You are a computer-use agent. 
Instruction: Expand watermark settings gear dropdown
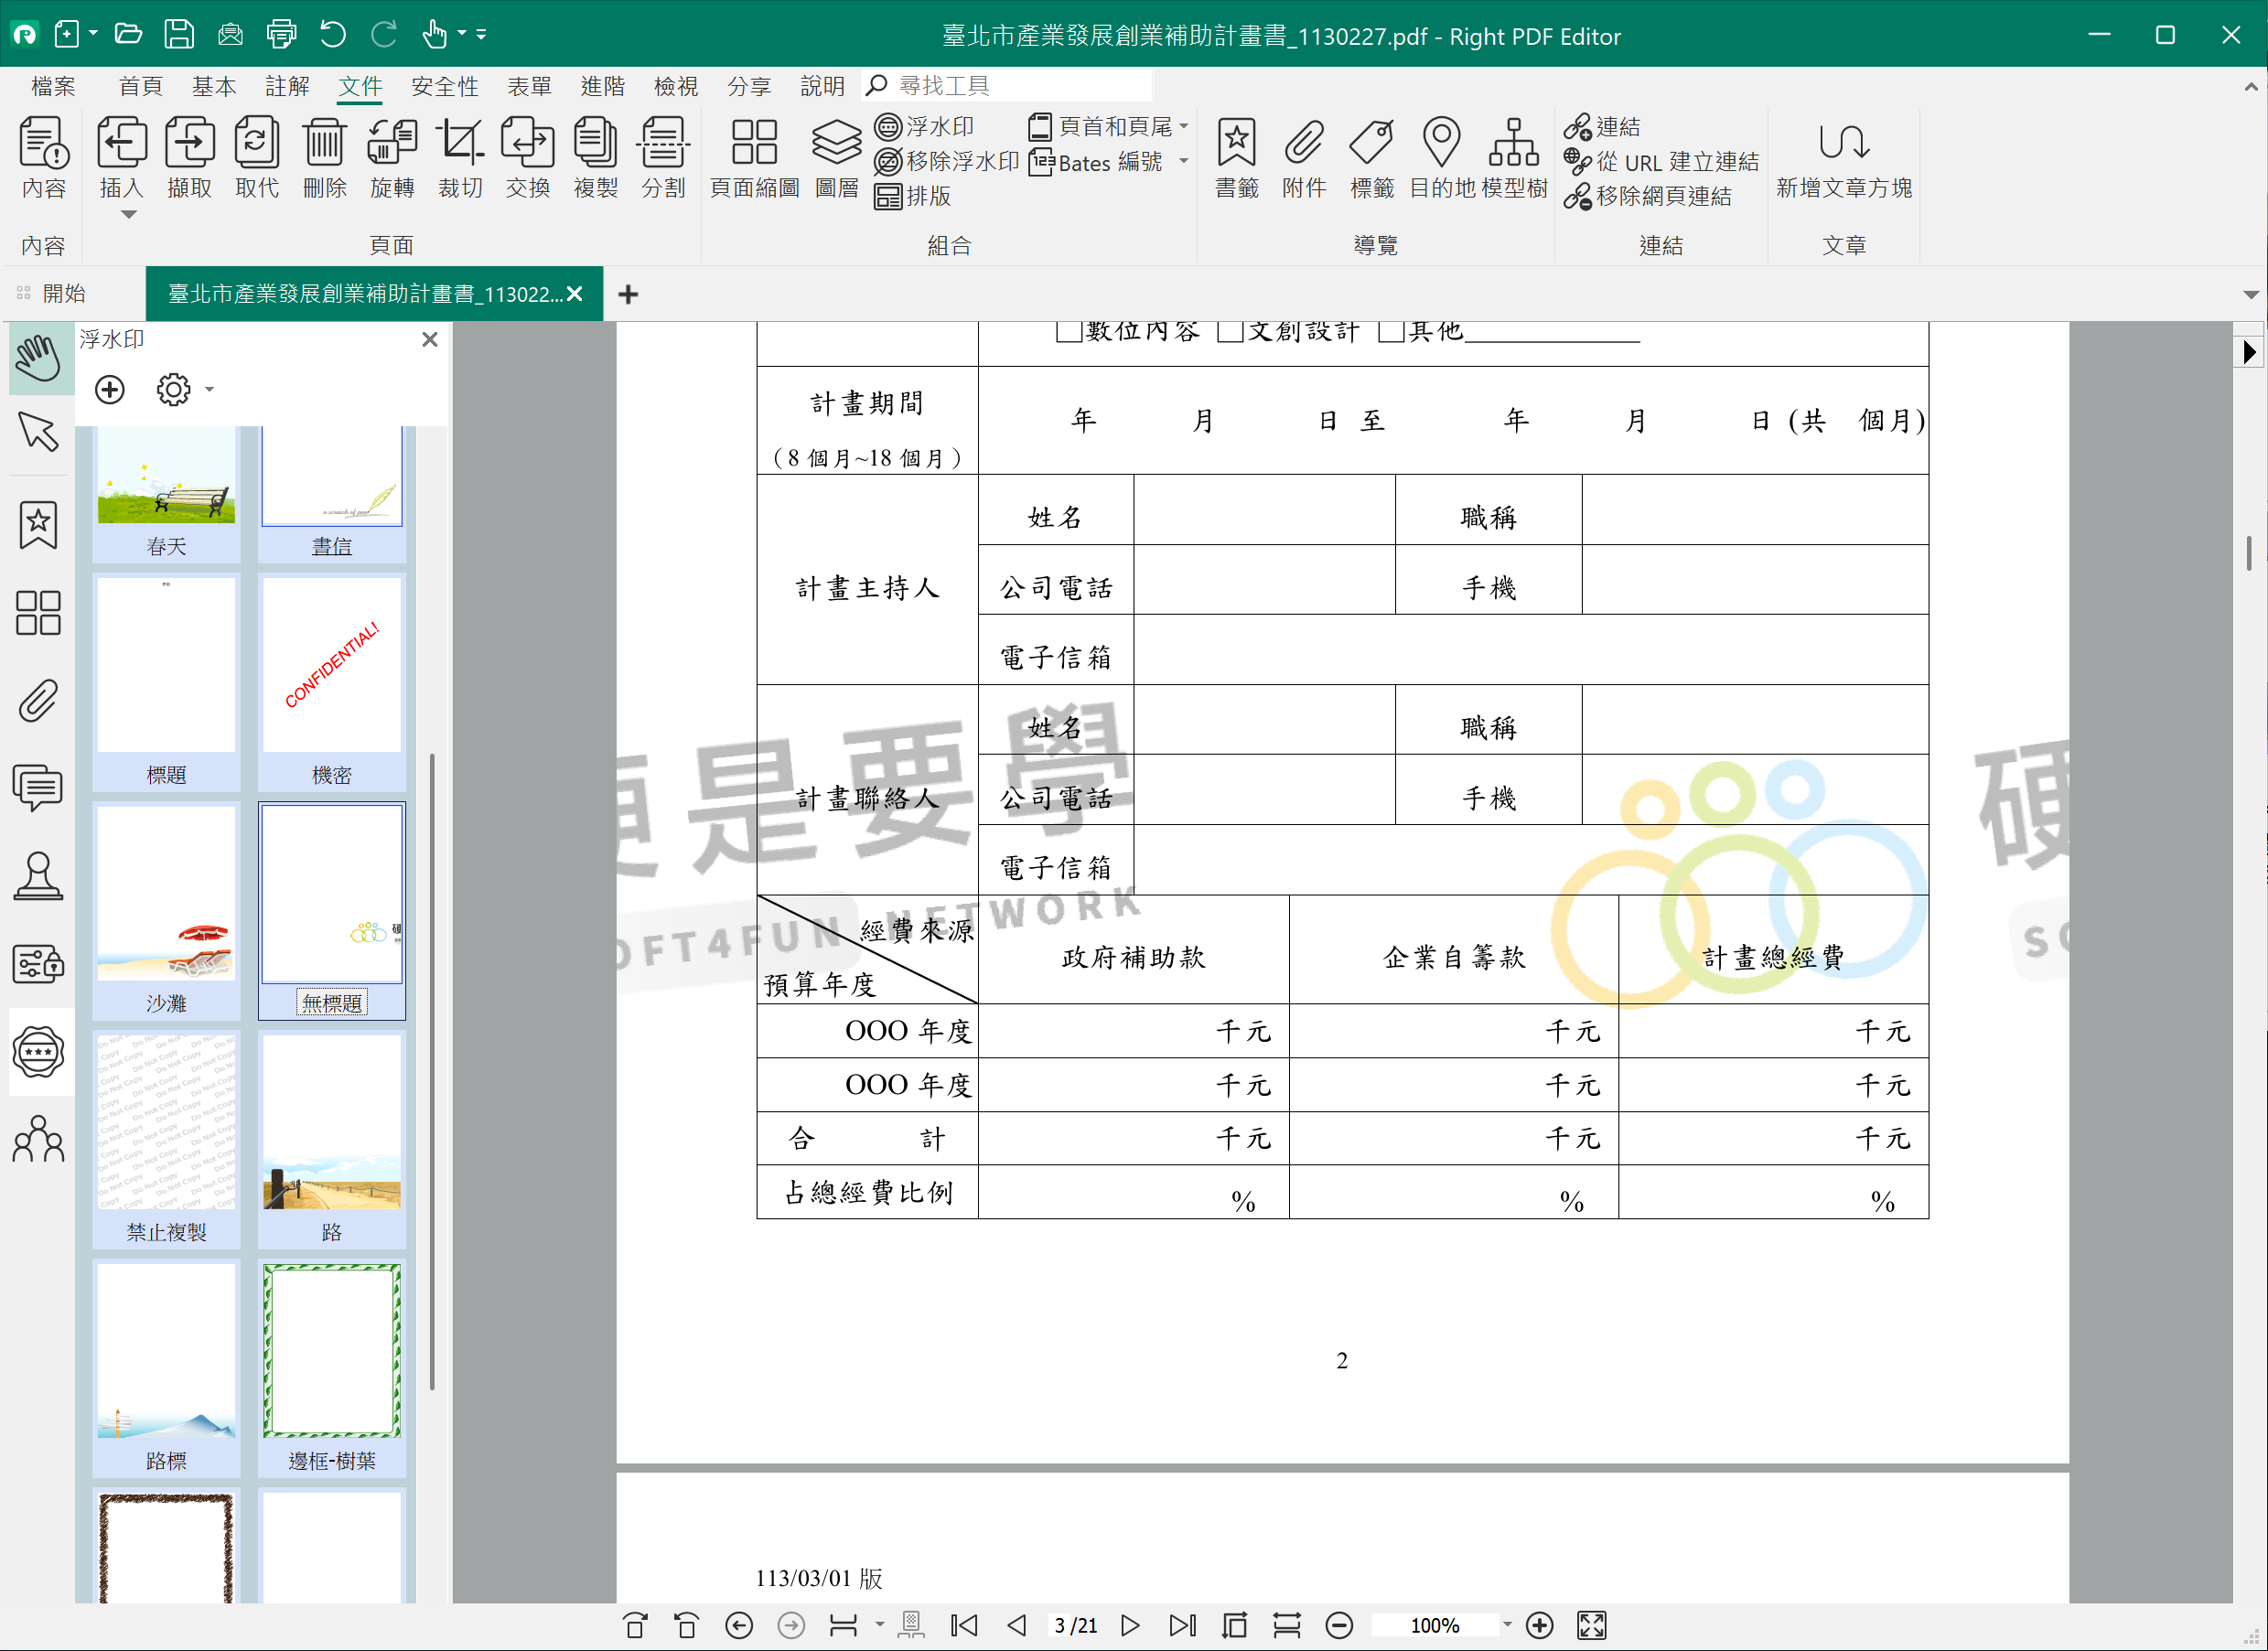209,389
